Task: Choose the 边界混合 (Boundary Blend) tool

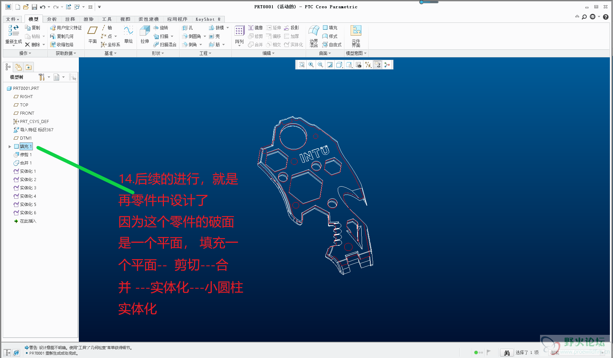Action: [x=314, y=36]
